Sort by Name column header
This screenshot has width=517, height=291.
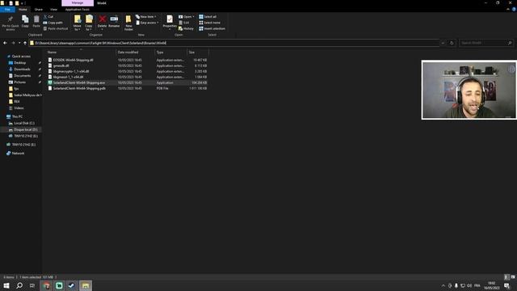click(81, 52)
